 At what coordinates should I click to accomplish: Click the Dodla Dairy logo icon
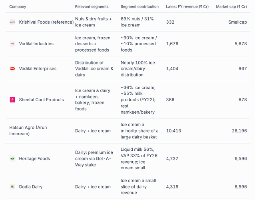[12, 187]
